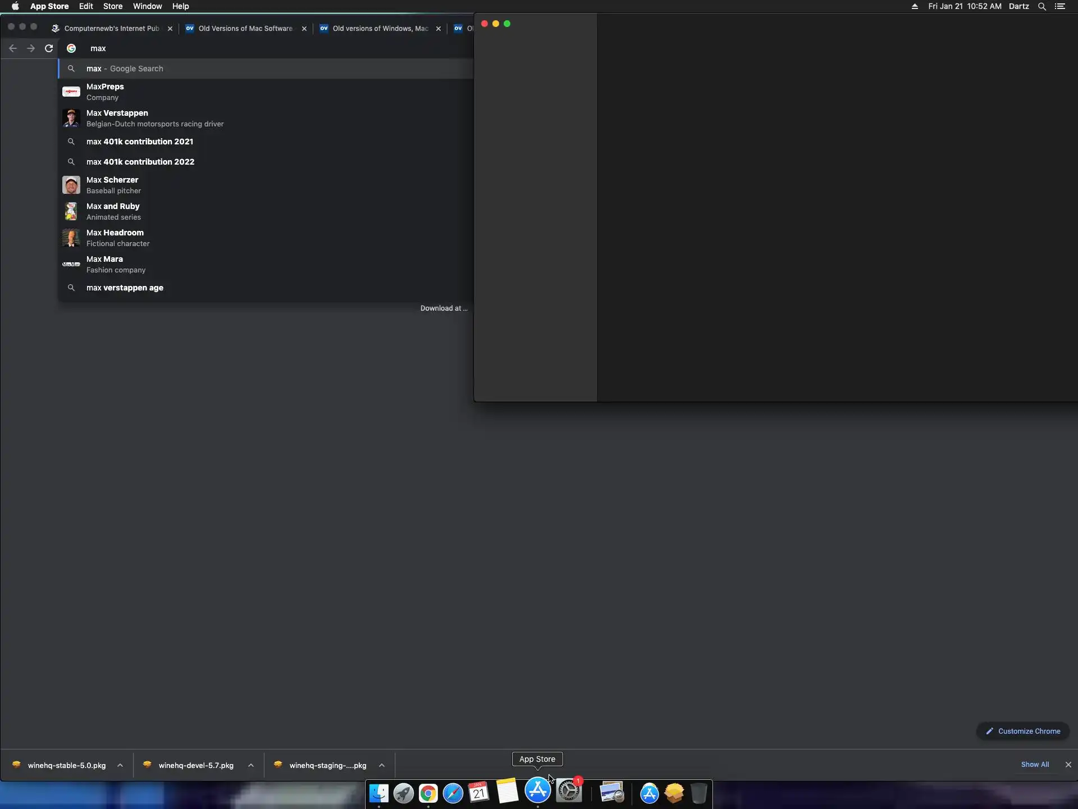The image size is (1078, 809).
Task: Click the Customize Chrome button
Action: point(1023,731)
